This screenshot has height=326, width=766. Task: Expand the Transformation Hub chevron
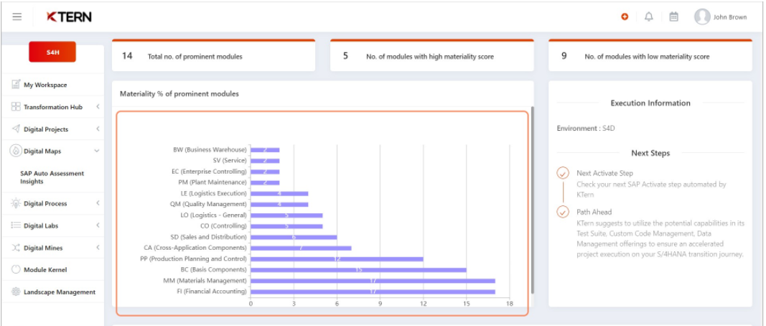point(98,106)
